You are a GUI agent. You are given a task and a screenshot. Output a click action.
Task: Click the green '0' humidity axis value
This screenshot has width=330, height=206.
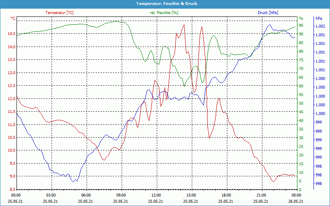[300, 190]
